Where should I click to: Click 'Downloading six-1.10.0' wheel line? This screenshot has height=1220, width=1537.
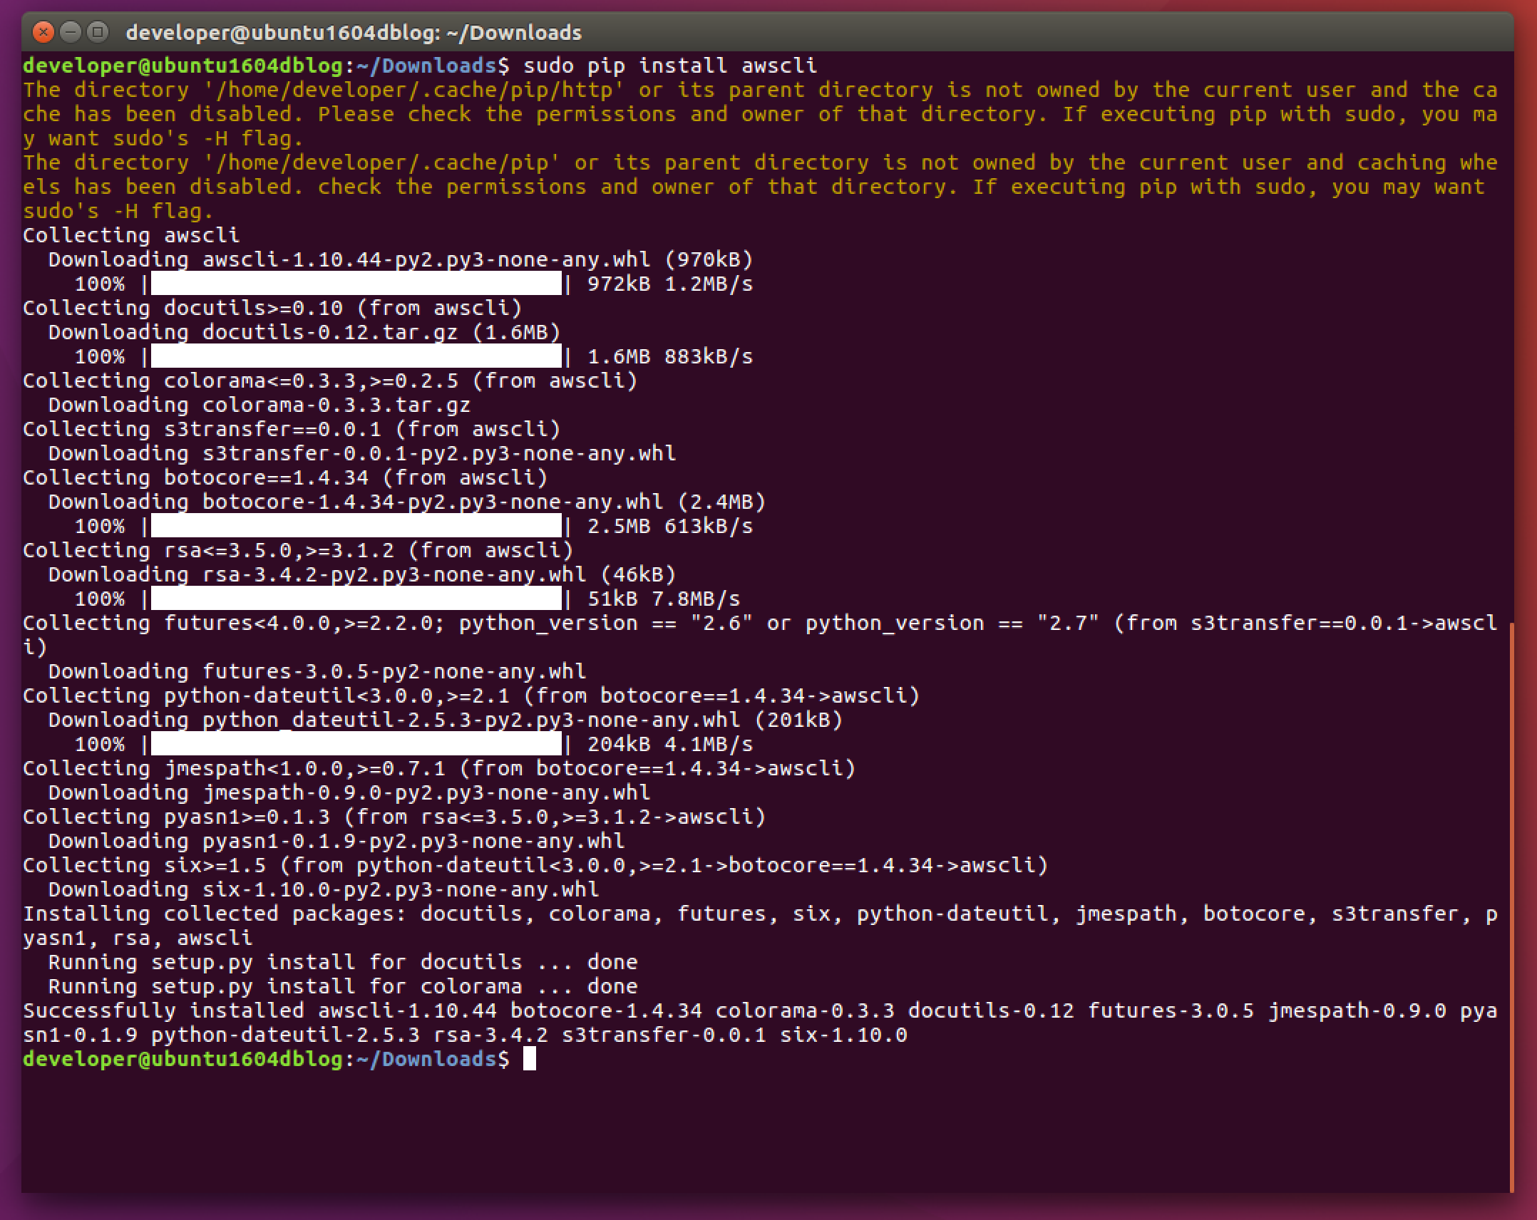tap(324, 889)
